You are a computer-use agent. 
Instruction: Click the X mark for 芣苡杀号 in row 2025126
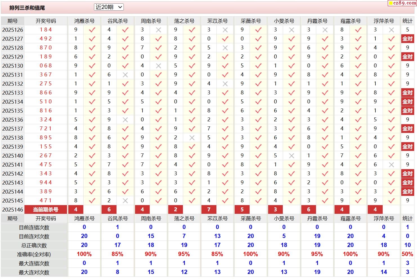[225, 30]
